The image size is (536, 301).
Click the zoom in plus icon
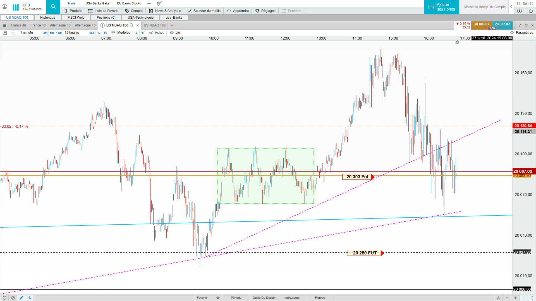515,298
